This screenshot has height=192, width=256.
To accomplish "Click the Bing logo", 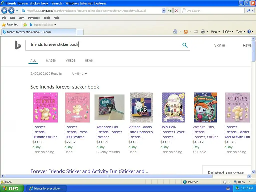I will point(18,45).
